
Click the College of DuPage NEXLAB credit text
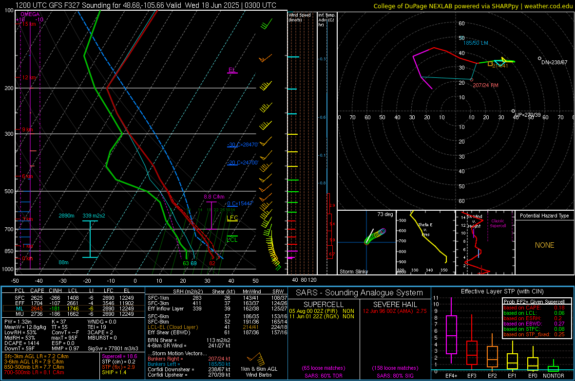473,6
